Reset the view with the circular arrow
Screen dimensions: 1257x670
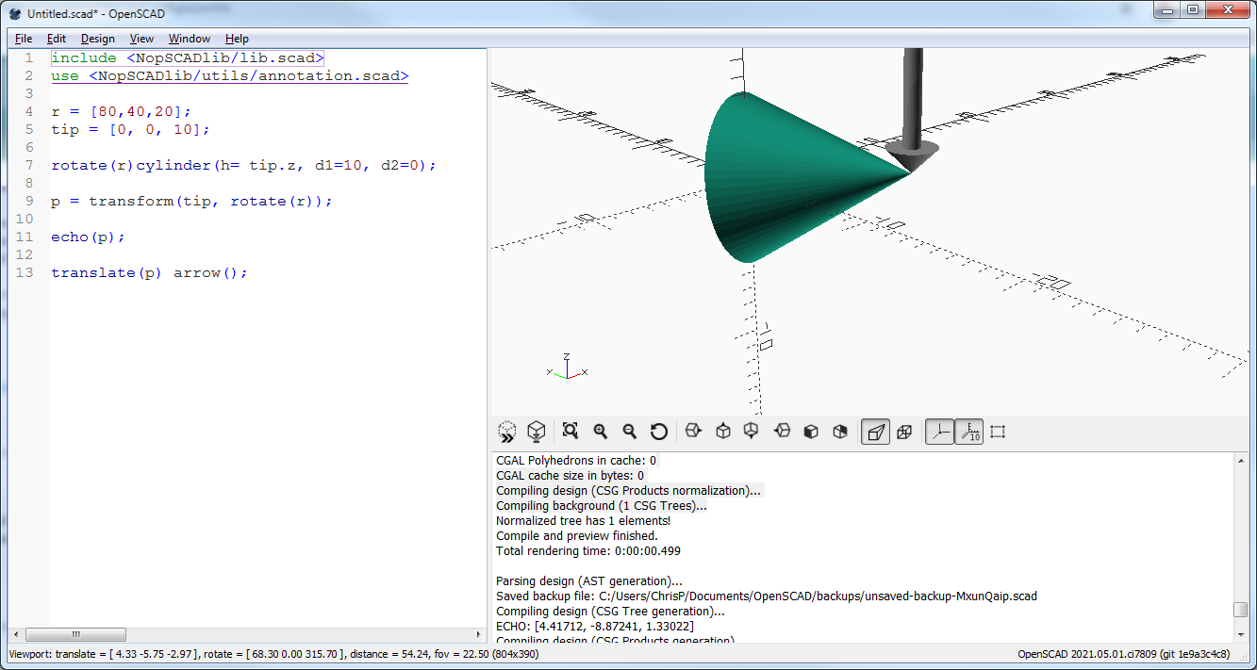pos(659,432)
